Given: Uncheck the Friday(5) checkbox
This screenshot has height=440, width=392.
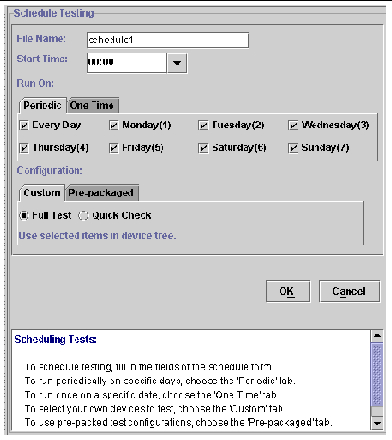Looking at the screenshot, I should 113,148.
